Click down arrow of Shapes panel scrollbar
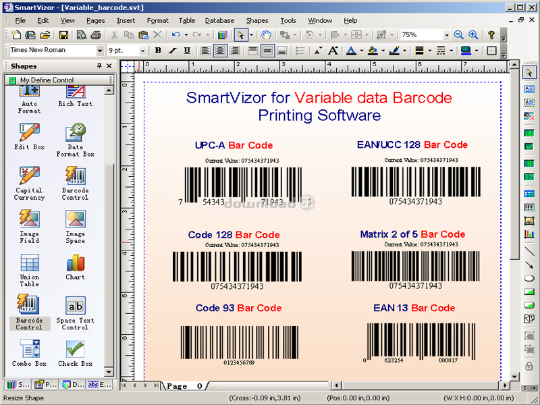The height and width of the screenshot is (405, 540). coord(109,372)
